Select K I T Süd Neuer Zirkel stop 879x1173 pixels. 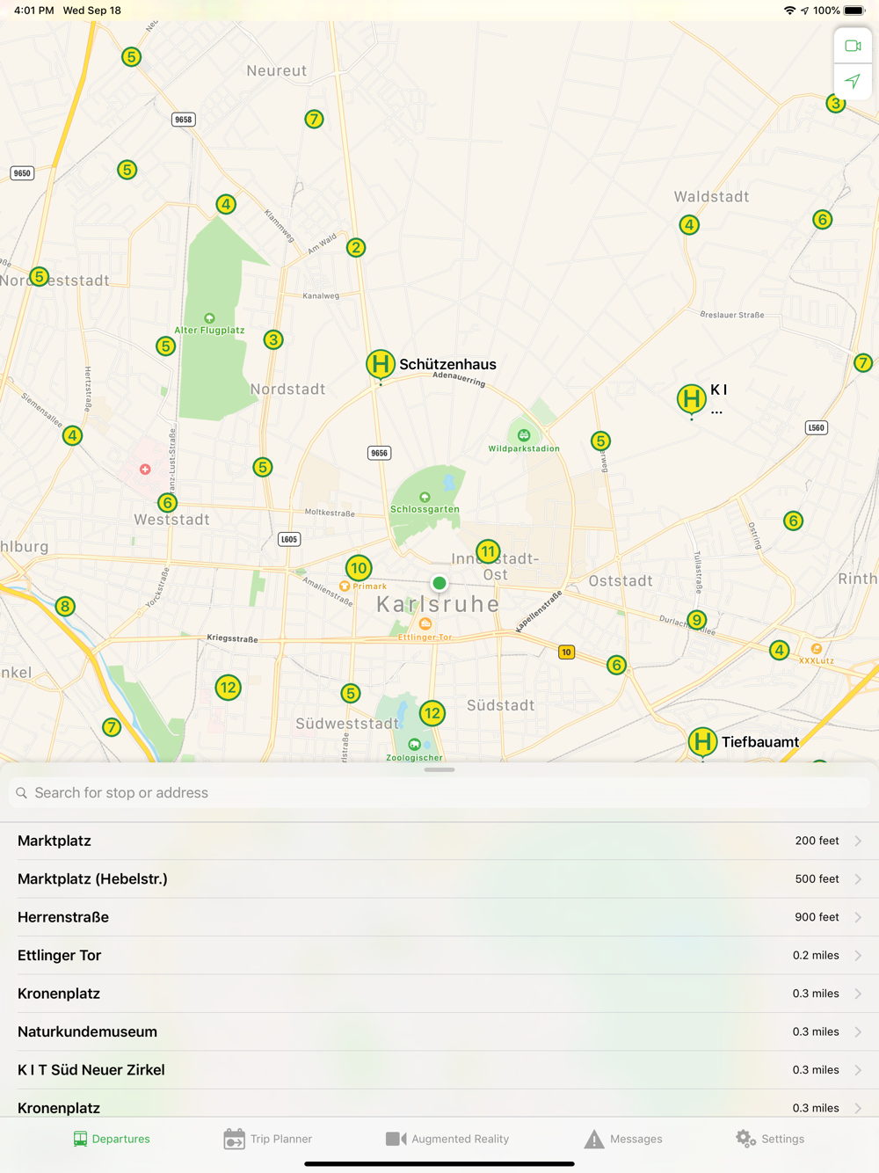[x=439, y=1070]
